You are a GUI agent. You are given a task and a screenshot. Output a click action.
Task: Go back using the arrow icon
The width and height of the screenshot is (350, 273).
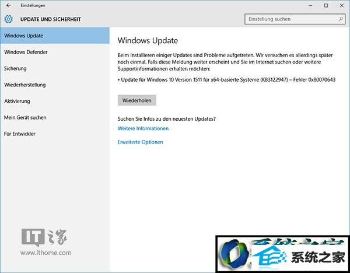click(9, 5)
